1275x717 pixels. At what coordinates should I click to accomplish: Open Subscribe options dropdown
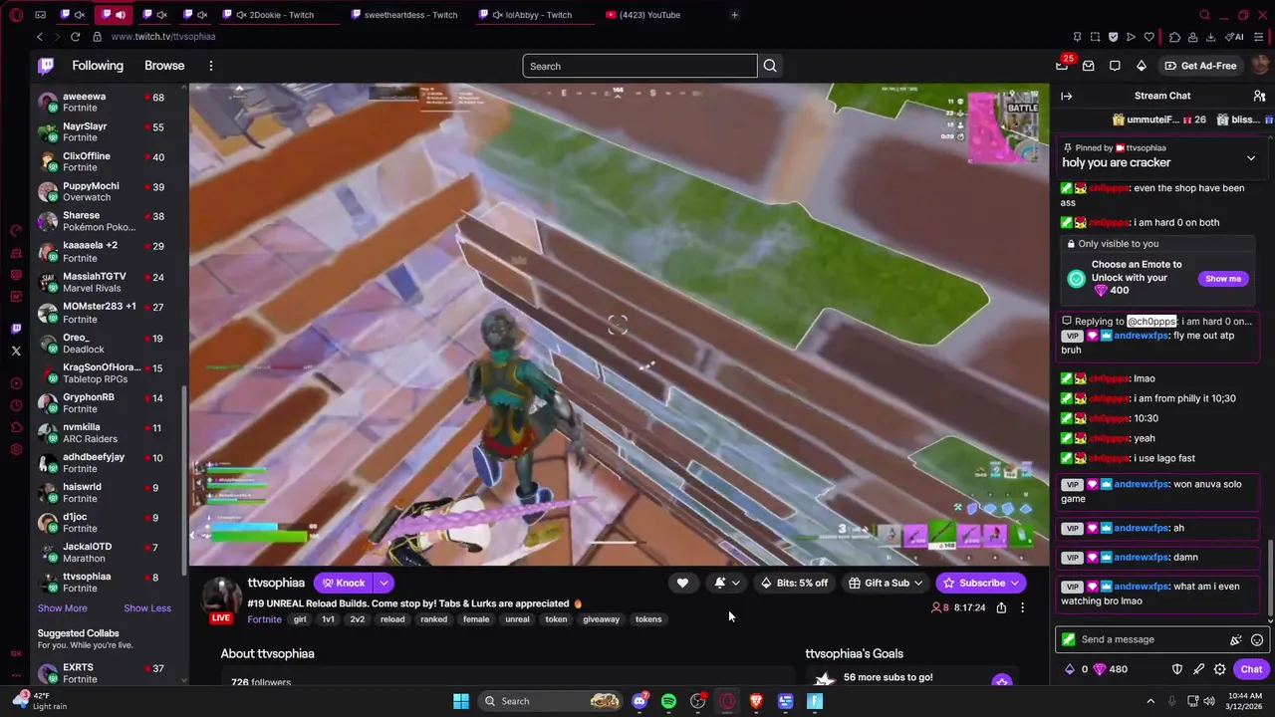1015,583
